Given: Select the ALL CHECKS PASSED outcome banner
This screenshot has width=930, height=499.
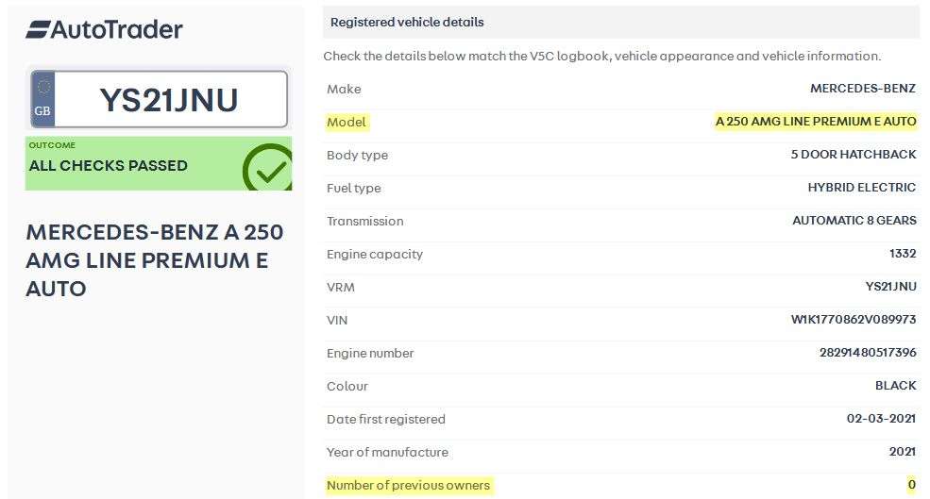Looking at the screenshot, I should [x=109, y=165].
